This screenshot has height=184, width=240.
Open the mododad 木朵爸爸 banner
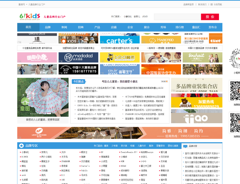[78, 57]
